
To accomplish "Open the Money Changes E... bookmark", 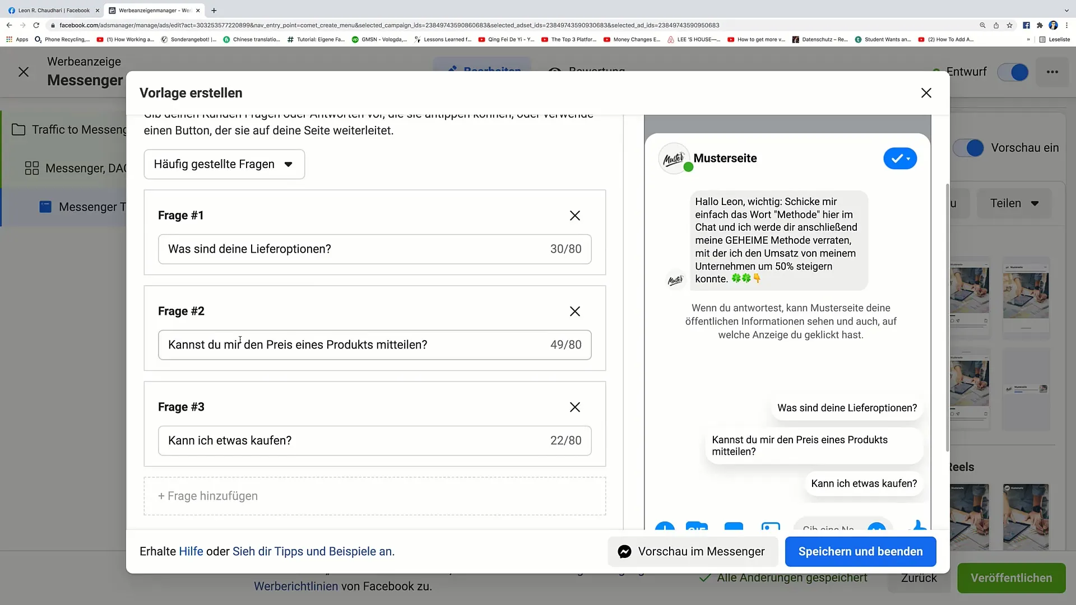I will (x=632, y=40).
